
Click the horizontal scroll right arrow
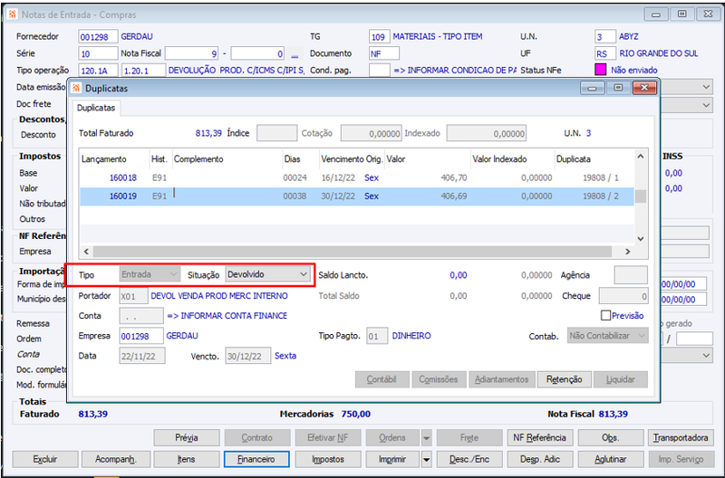point(627,252)
